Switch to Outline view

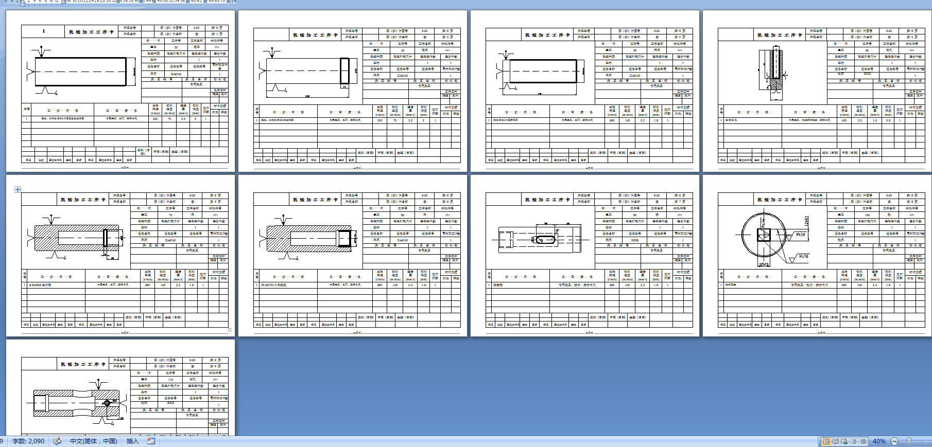click(854, 441)
